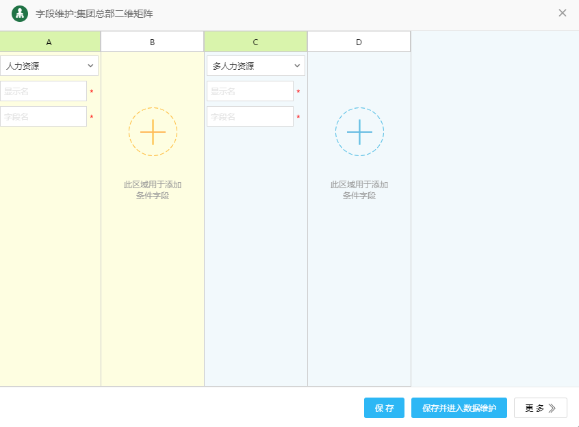Image resolution: width=579 pixels, height=427 pixels.
Task: Click the green organization icon in title bar
Action: tap(20, 14)
